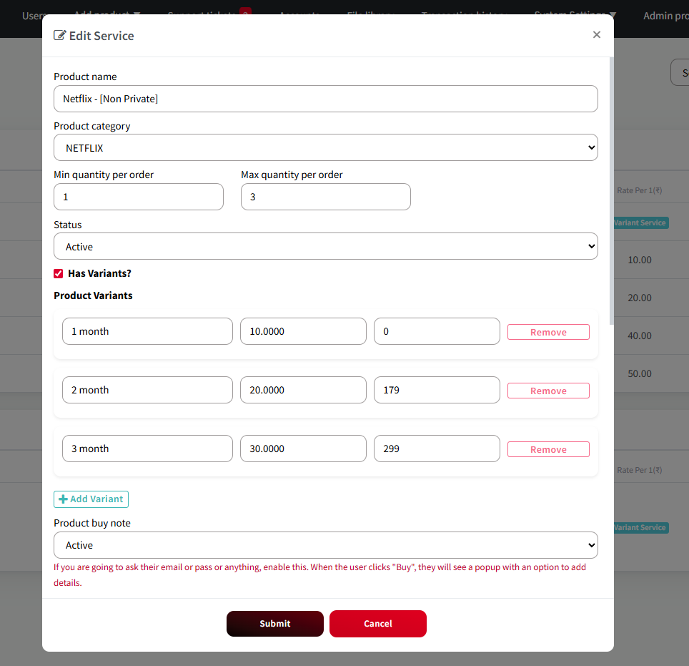Image resolution: width=689 pixels, height=666 pixels.
Task: Click the variant field containing 0
Action: tap(437, 331)
